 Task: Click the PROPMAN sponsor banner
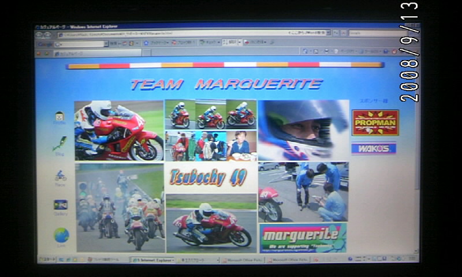(375, 123)
